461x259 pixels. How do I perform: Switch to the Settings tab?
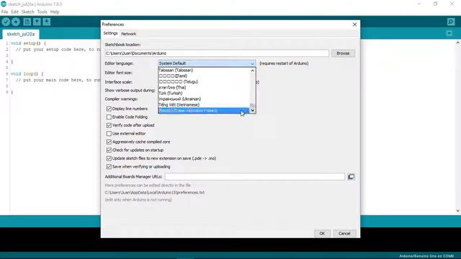(110, 33)
